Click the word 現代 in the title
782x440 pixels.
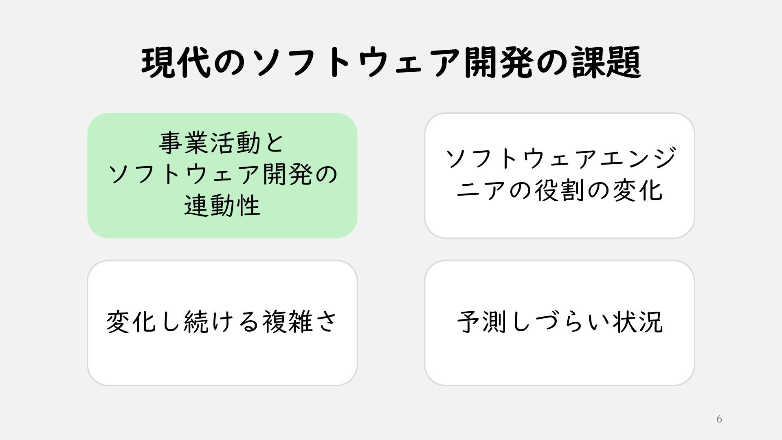(x=176, y=62)
